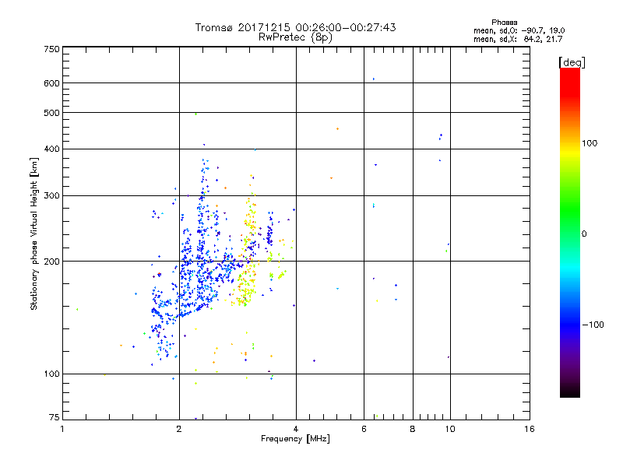This screenshot has height=467, width=623.
Task: Click the orange point near 5 MHz, 450 km
Action: coord(337,129)
